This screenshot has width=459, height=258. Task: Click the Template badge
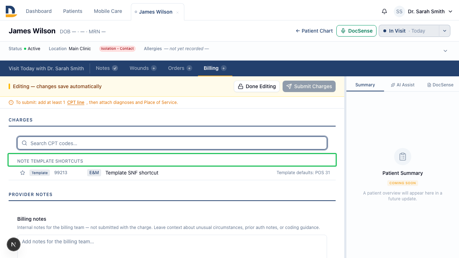coord(39,173)
